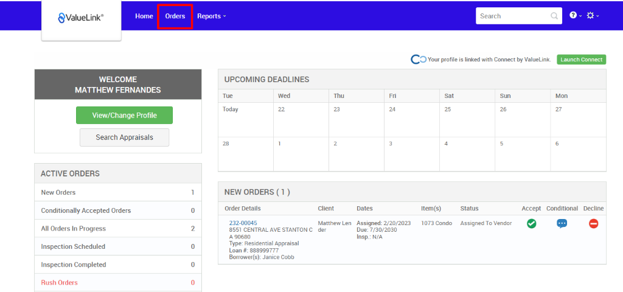
Task: Open Rush Orders row
Action: (118, 282)
